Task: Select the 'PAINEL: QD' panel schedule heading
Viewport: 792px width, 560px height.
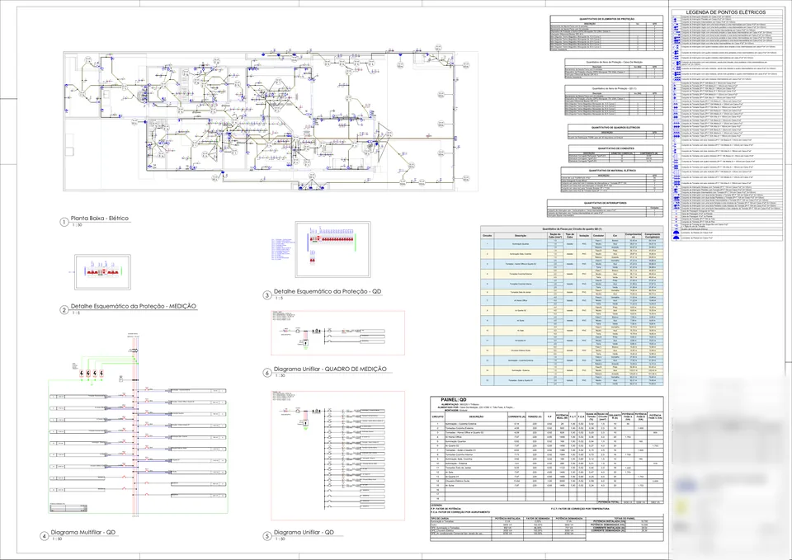Action: [454, 399]
